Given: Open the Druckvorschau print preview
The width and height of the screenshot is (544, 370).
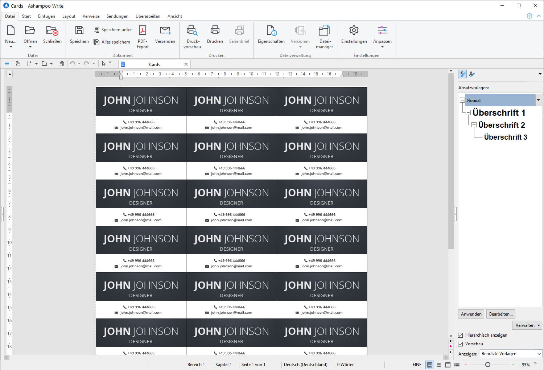Looking at the screenshot, I should pyautogui.click(x=192, y=31).
